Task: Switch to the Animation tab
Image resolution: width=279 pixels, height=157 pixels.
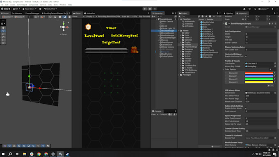Action: tap(89, 14)
